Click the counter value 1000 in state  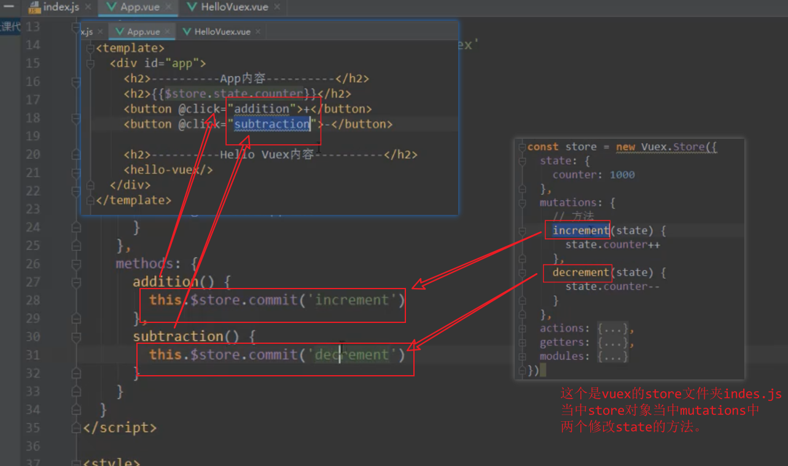tap(622, 175)
